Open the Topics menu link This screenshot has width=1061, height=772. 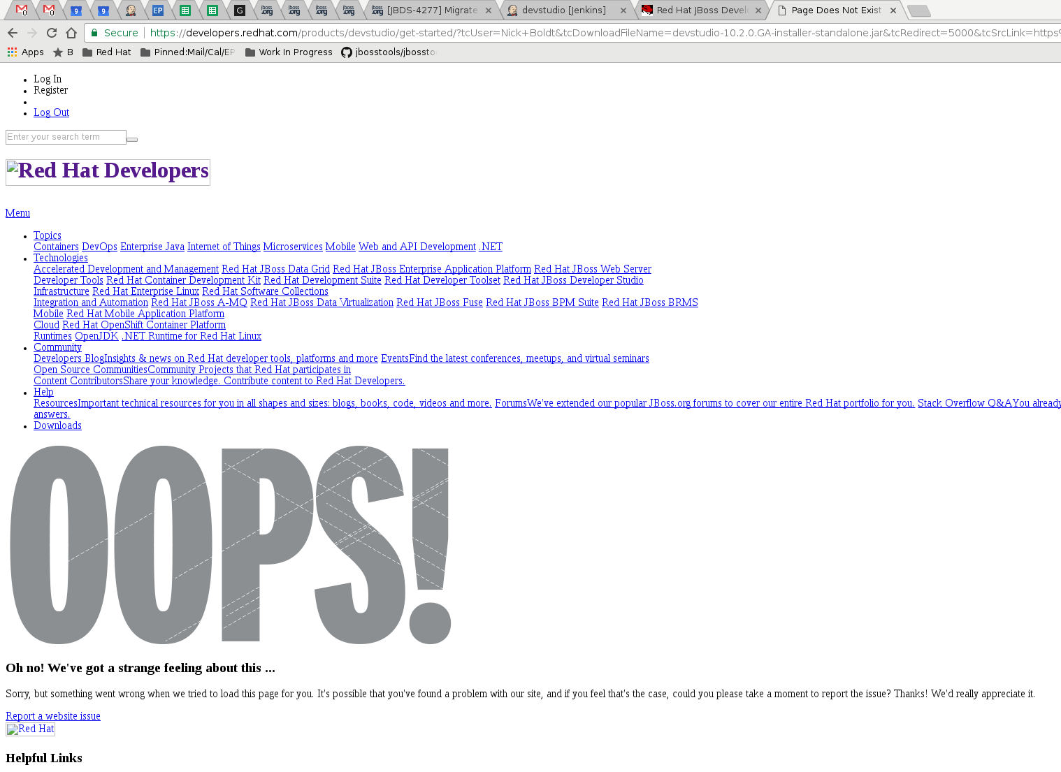click(48, 235)
